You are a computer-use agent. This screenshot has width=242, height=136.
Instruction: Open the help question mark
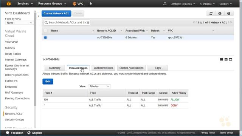pos(229,14)
